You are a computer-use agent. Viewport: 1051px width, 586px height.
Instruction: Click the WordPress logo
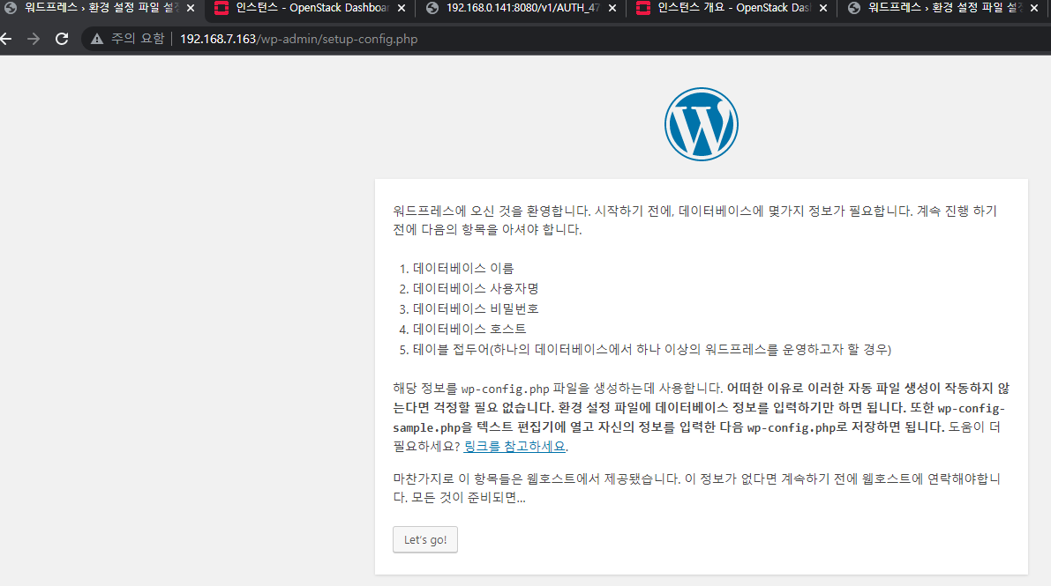(702, 124)
